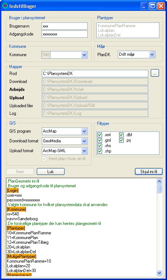Expand the PlanDK Drift miljø dropdown
The image size is (167, 280).
tap(152, 54)
